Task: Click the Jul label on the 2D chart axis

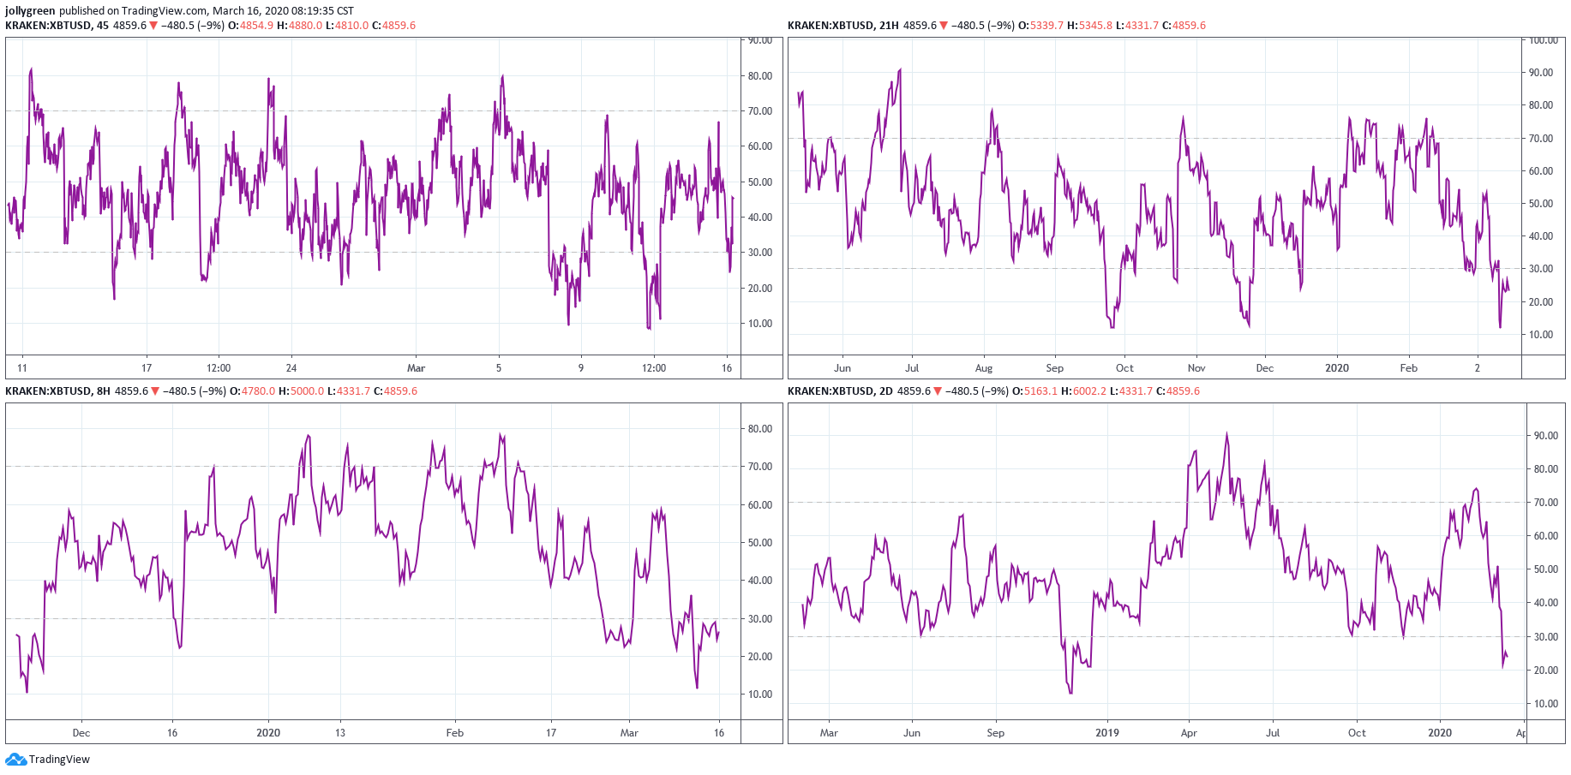Action: coord(1273,733)
